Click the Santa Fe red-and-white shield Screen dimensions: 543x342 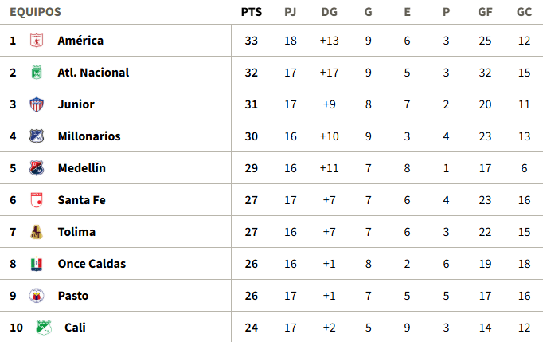click(x=37, y=200)
